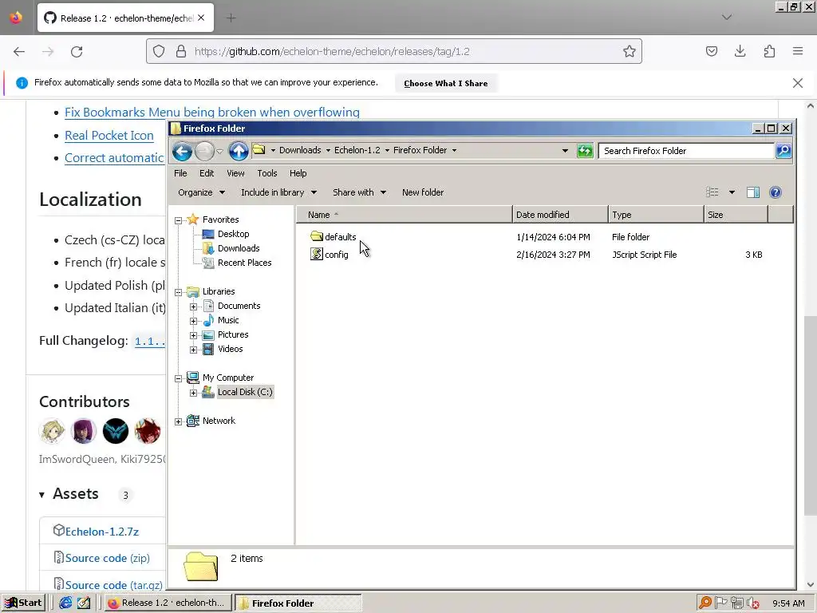Viewport: 817px width, 613px height.
Task: Open the view options dropdown arrow
Action: click(x=732, y=192)
